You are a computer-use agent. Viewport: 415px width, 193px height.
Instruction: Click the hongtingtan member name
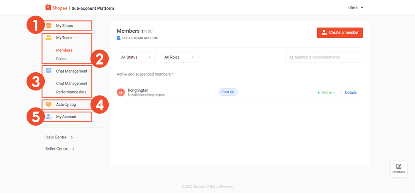pos(138,90)
